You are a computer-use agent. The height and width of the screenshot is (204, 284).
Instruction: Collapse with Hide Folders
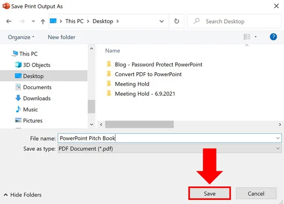click(23, 195)
